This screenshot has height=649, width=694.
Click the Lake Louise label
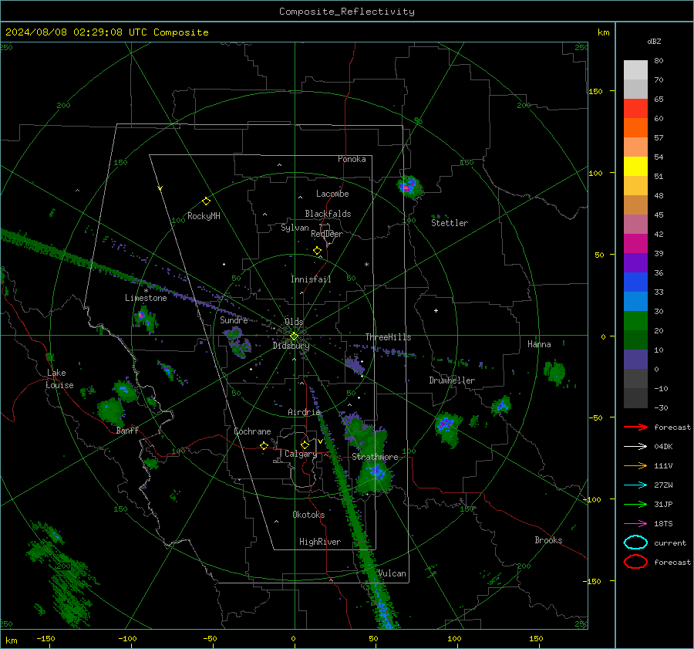pyautogui.click(x=59, y=379)
